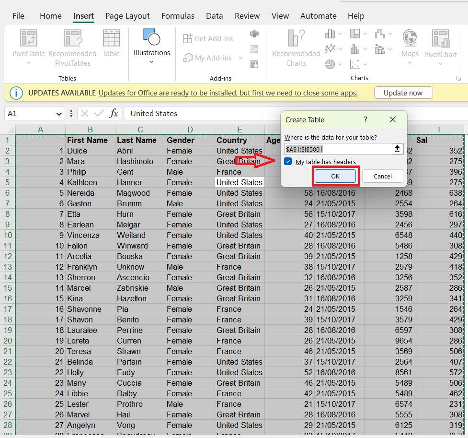Viewport: 468px width, 438px height.
Task: Expand the Name Box dropdown arrow
Action: point(59,114)
